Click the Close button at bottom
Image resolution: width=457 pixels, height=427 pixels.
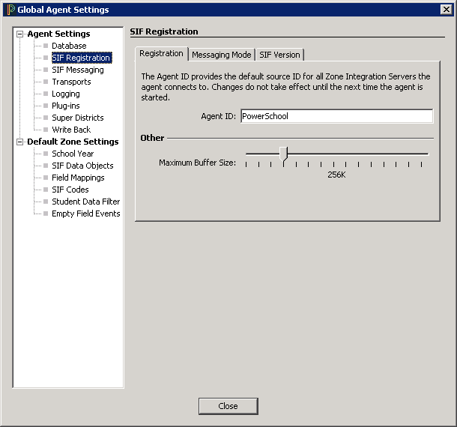tap(228, 406)
